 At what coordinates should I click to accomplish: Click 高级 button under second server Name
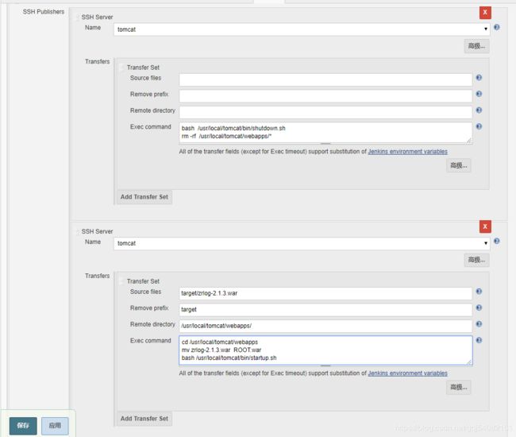coord(476,260)
